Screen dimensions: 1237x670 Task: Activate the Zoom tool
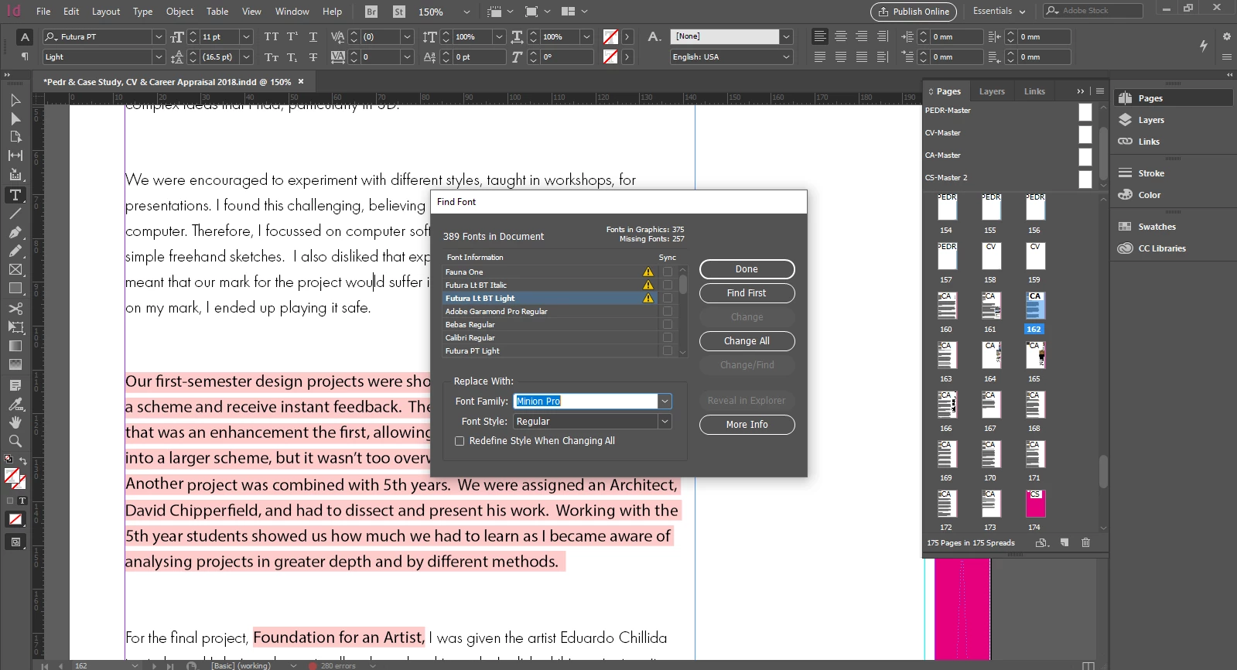[15, 441]
